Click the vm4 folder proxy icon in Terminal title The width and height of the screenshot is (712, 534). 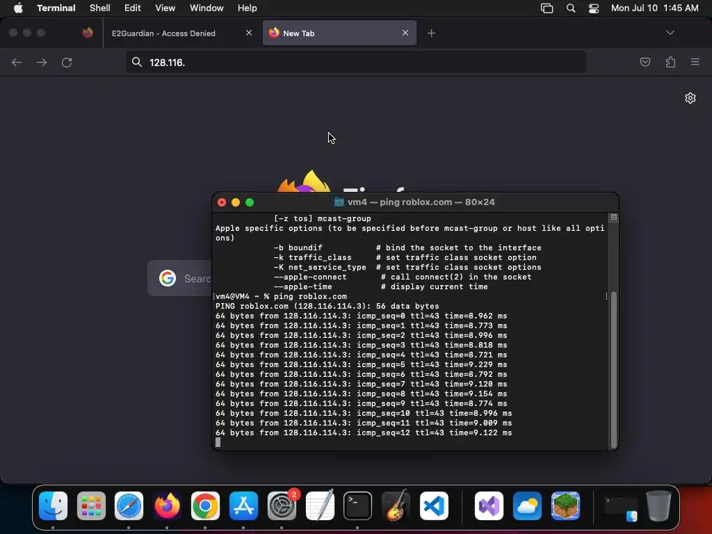coord(339,202)
